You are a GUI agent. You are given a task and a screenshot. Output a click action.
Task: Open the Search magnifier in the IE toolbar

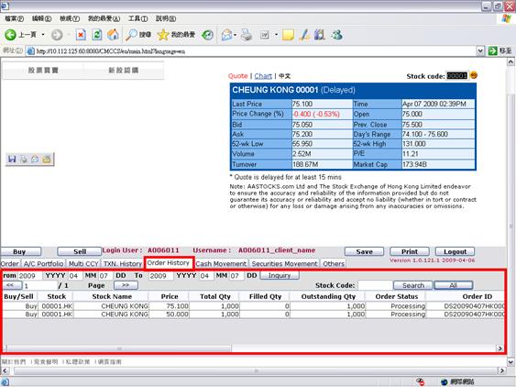[137, 35]
